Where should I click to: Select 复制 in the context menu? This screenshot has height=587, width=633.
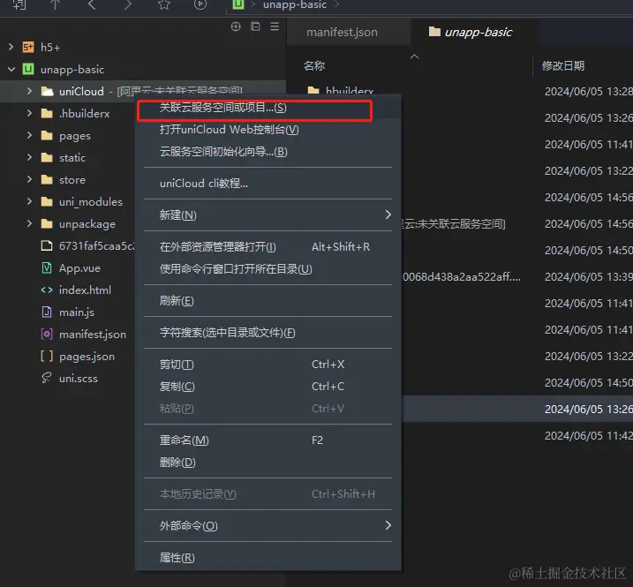(268, 387)
